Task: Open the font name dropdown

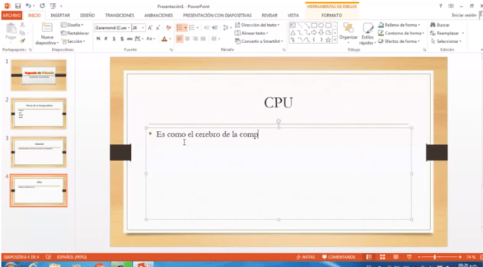Action: click(x=129, y=28)
